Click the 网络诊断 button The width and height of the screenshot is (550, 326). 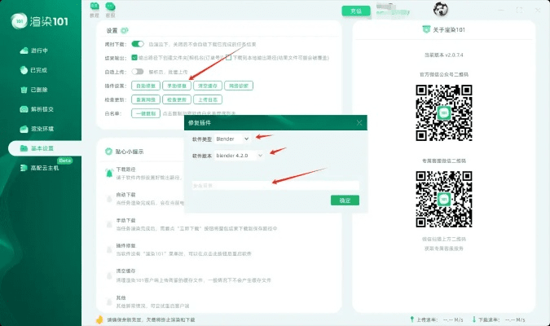pyautogui.click(x=239, y=86)
